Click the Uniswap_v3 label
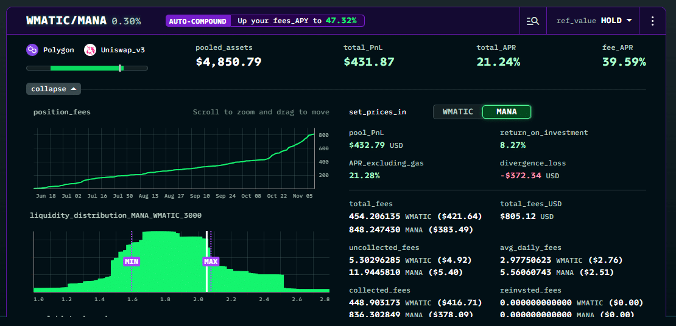 tap(123, 50)
